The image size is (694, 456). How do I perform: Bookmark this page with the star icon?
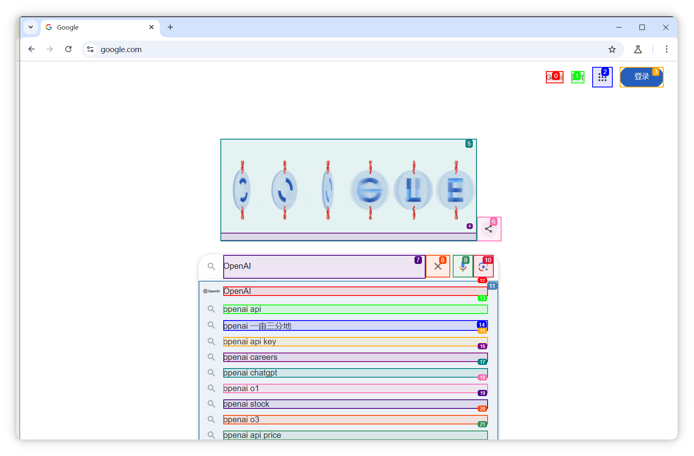pos(612,50)
